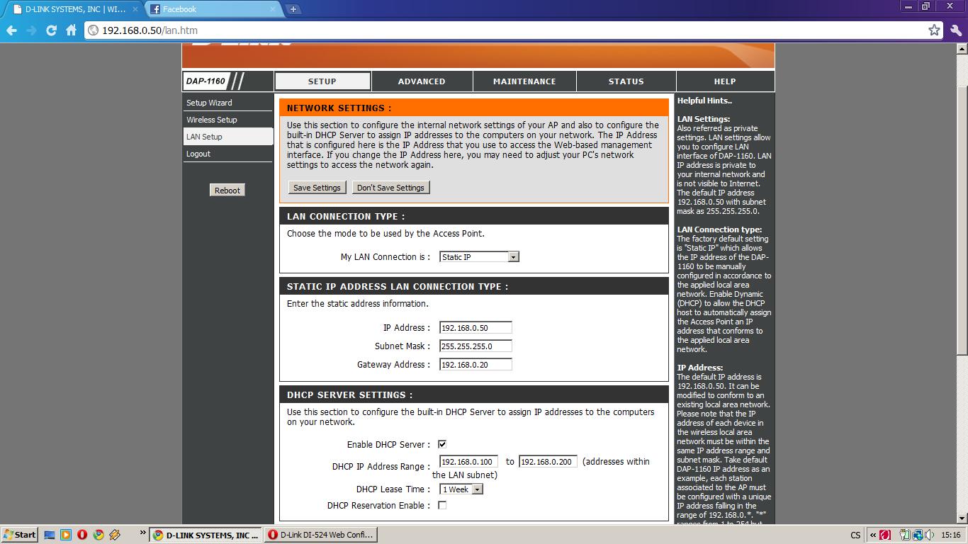The image size is (968, 544).
Task: Click the last quick launch icon before the chevron
Action: point(115,535)
